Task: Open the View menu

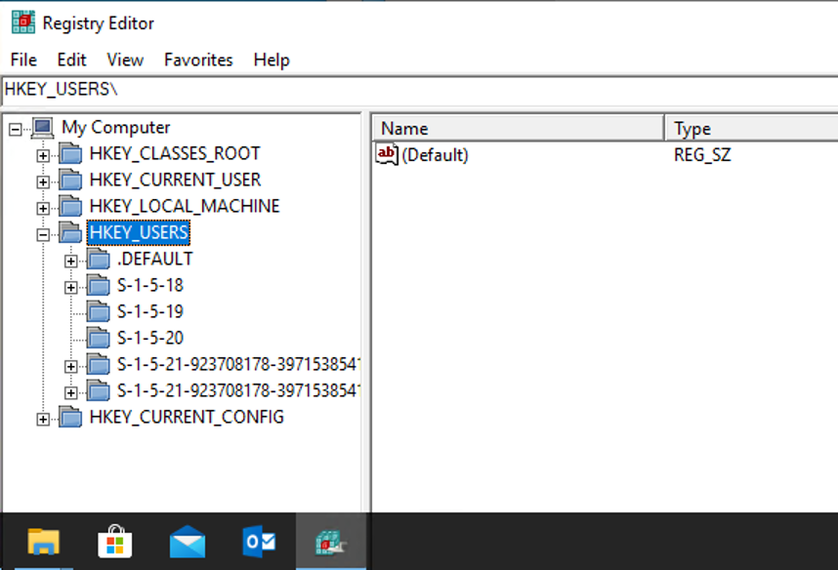Action: 125,60
